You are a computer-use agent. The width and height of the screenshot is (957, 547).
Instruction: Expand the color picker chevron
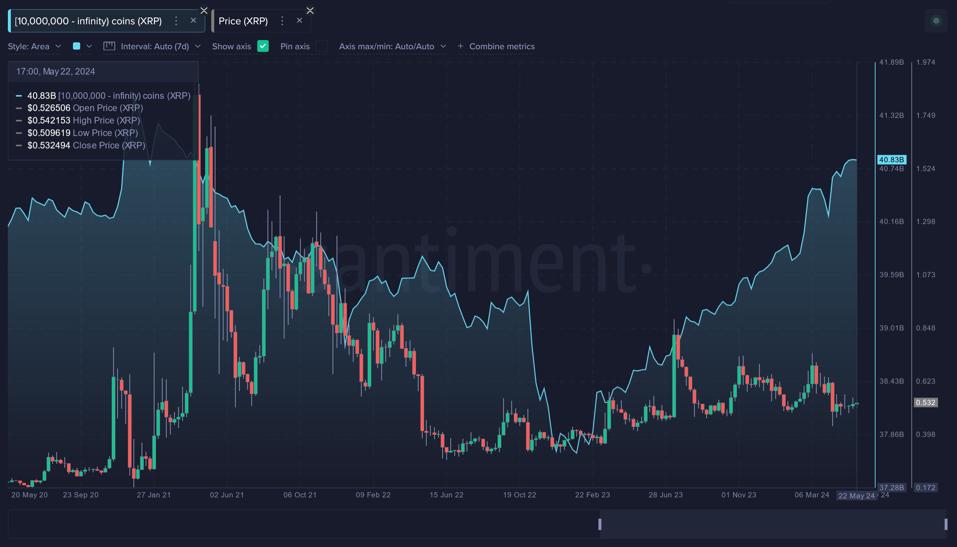(x=89, y=46)
